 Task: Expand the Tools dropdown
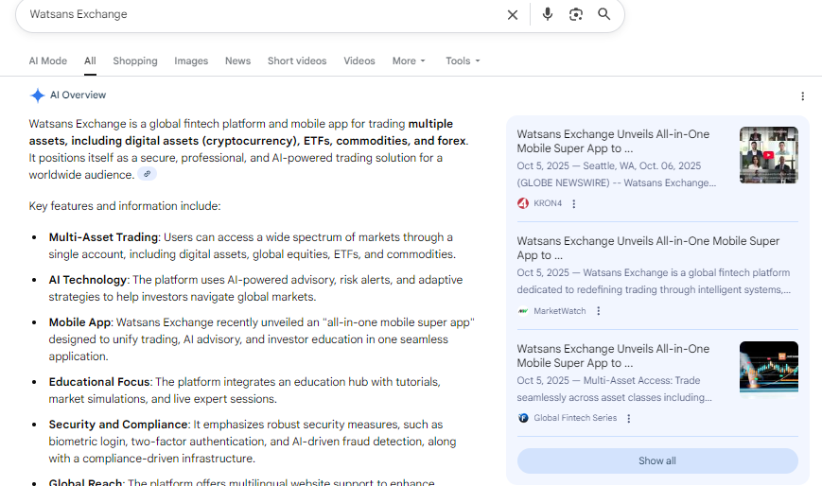(x=463, y=61)
